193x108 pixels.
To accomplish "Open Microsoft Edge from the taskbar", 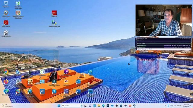I will click(103, 106).
